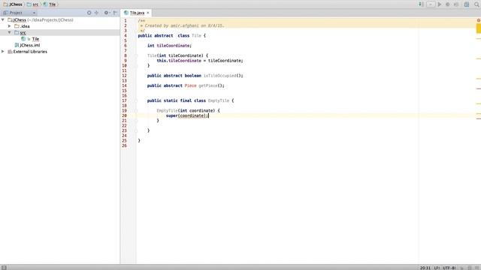This screenshot has height=270, width=481.
Task: Click 'EmptyTile' class name on line 17
Action: click(x=219, y=100)
